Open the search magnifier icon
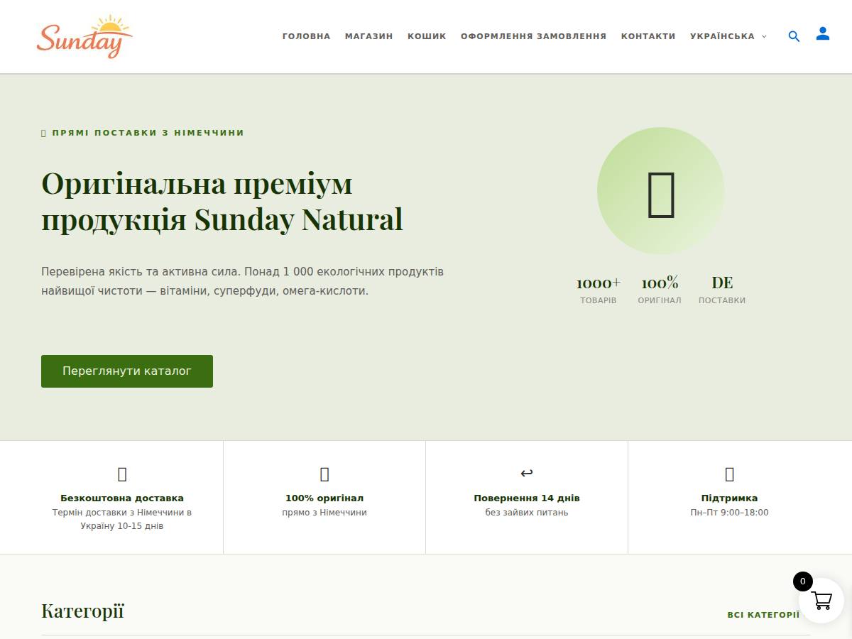 794,36
